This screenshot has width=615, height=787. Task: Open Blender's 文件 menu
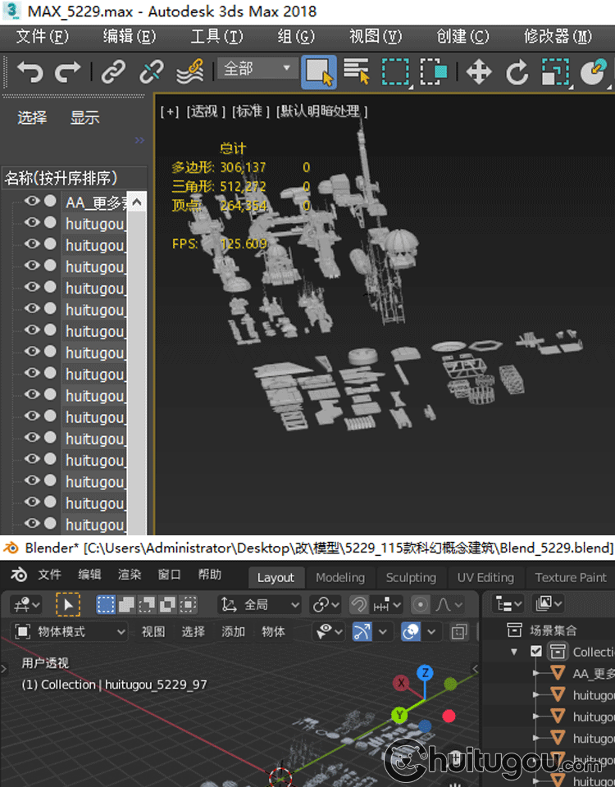(50, 575)
